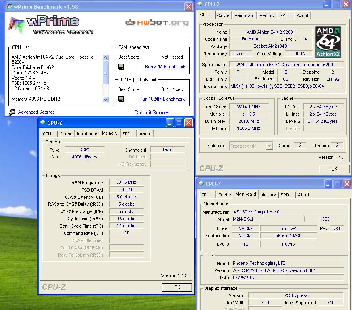352x310 pixels.
Task: Select Cache tab in Mainboard CPU-Z window
Action: coord(225,195)
